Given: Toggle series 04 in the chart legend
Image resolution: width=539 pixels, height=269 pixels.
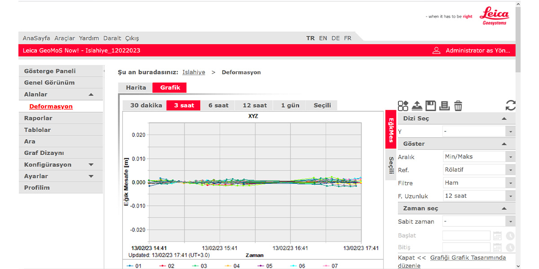Looking at the screenshot, I should click(x=232, y=266).
